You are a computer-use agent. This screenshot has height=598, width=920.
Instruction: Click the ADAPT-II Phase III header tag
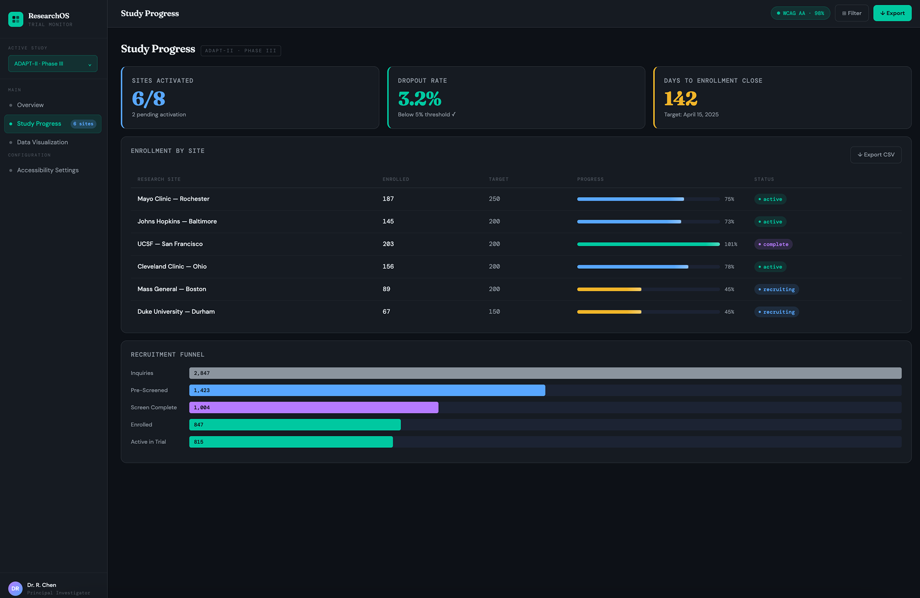241,51
